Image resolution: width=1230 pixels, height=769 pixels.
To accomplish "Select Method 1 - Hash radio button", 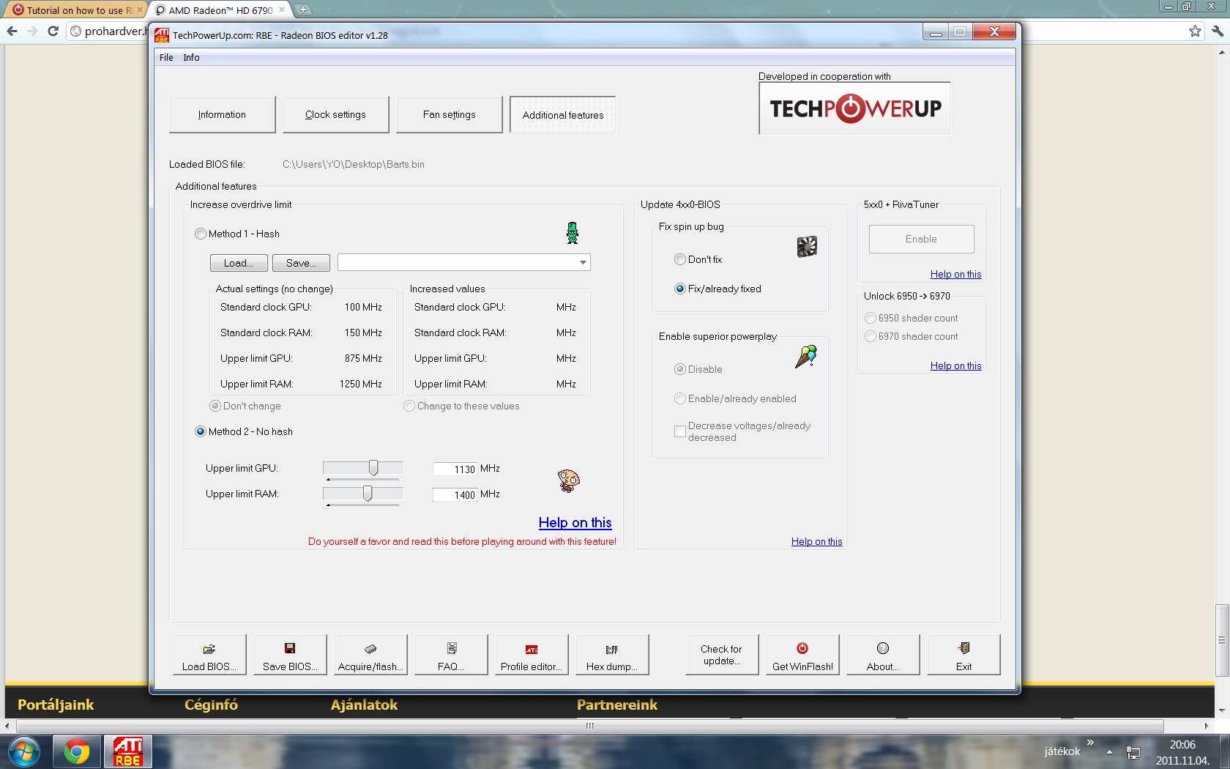I will 237,234.
